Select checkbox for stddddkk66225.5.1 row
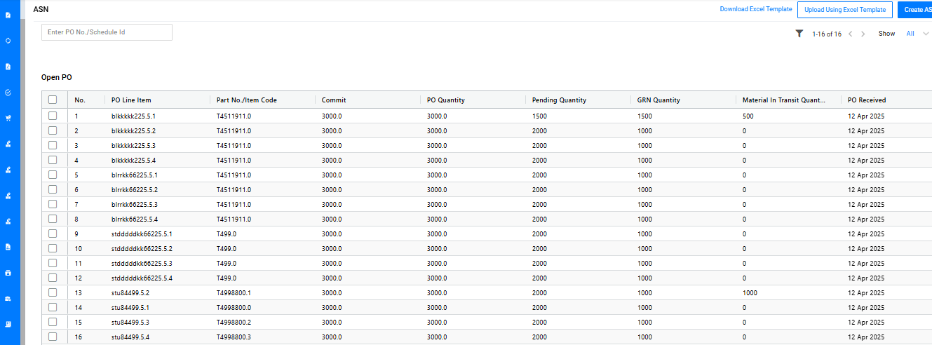Viewport: 932px width, 345px height. pyautogui.click(x=53, y=234)
